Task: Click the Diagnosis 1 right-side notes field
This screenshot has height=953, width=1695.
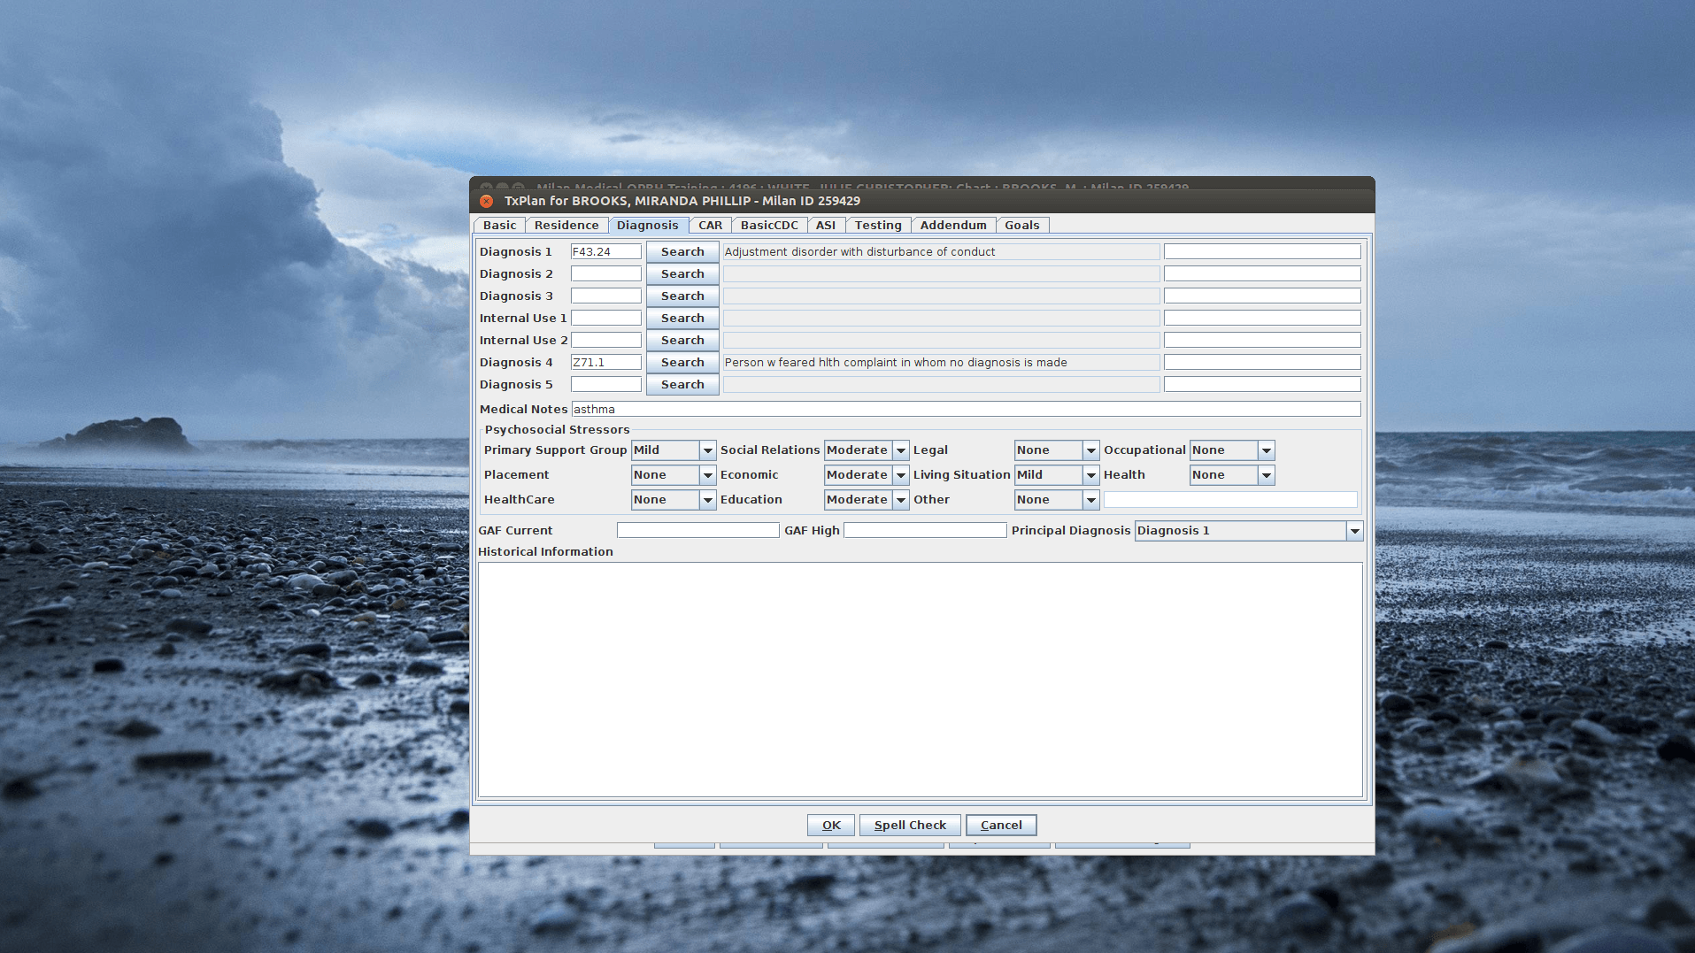Action: click(1262, 252)
